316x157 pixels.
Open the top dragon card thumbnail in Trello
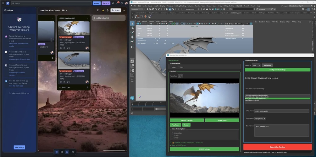point(74,28)
